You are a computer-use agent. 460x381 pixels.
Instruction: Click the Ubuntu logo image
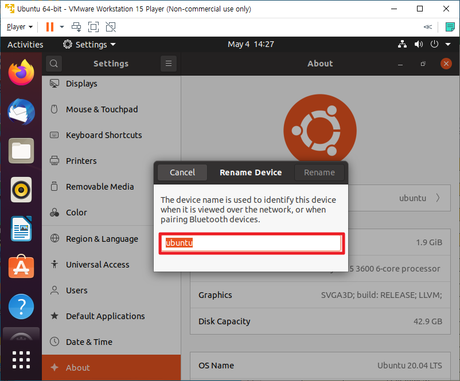(x=320, y=128)
